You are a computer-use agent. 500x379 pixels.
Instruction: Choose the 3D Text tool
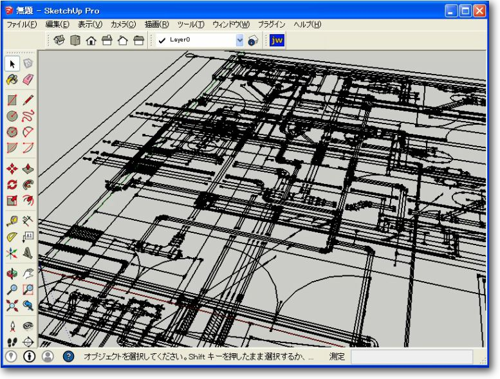28,253
